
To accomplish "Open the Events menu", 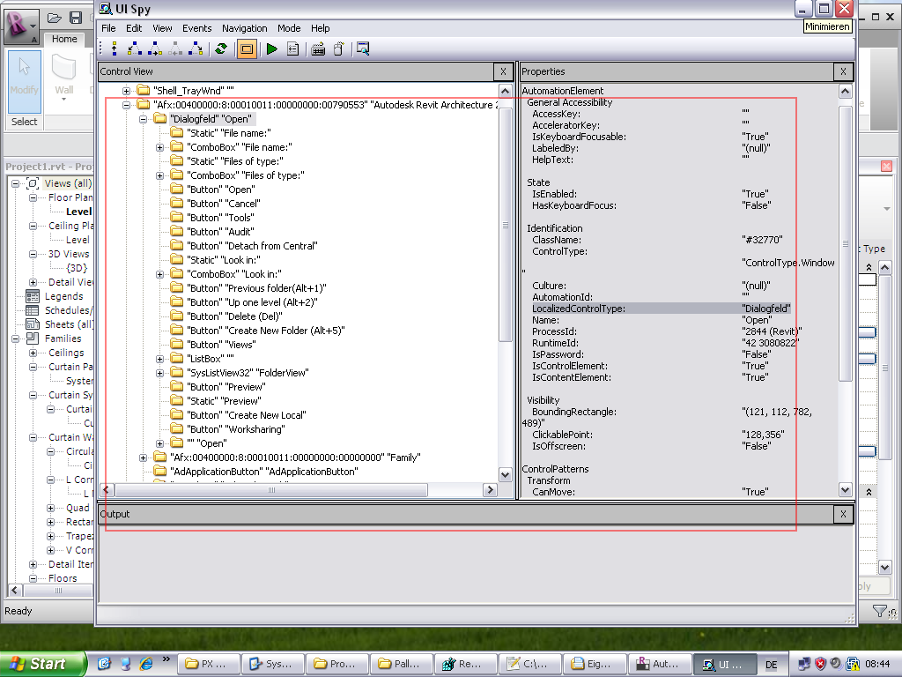I will click(197, 27).
